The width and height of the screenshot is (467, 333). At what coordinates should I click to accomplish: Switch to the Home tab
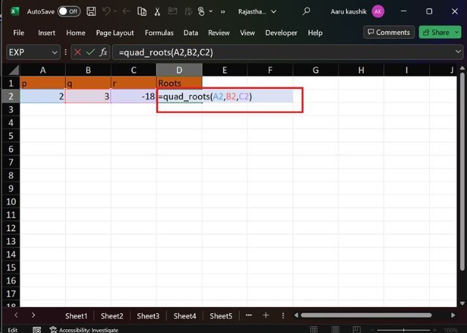pos(76,33)
